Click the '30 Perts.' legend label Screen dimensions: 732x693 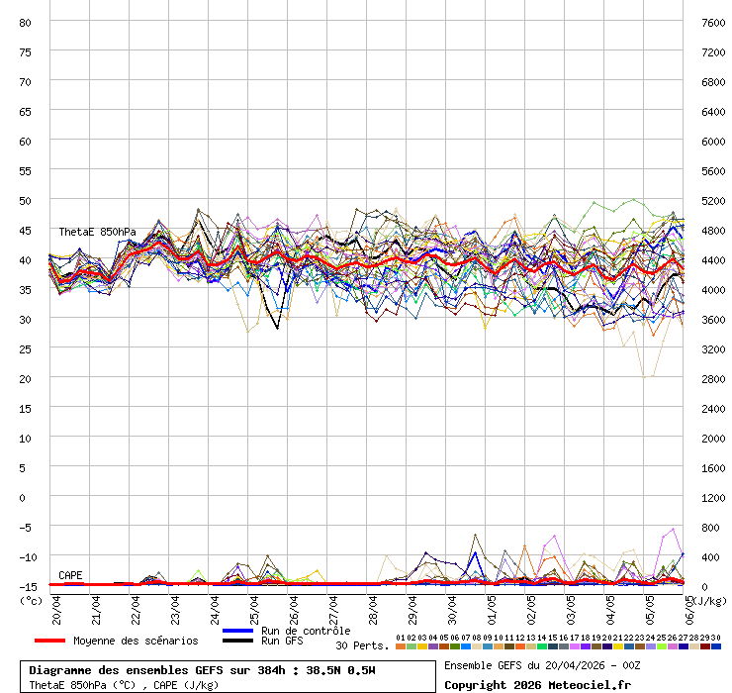pyautogui.click(x=362, y=645)
